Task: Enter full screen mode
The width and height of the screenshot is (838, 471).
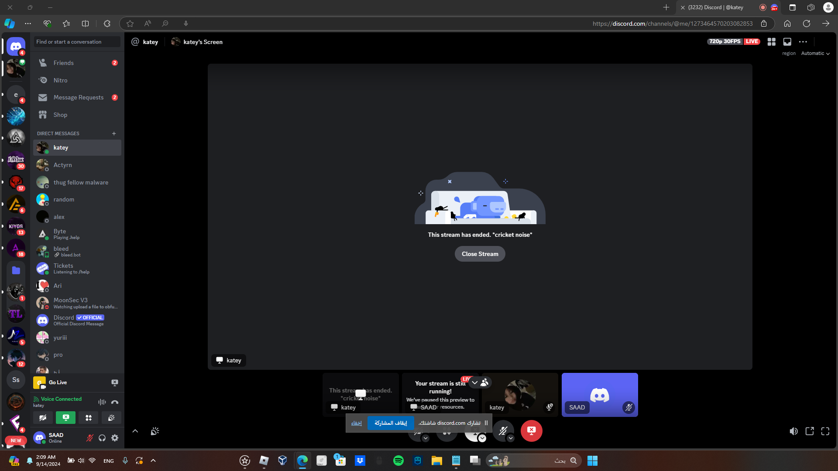Action: pyautogui.click(x=825, y=431)
